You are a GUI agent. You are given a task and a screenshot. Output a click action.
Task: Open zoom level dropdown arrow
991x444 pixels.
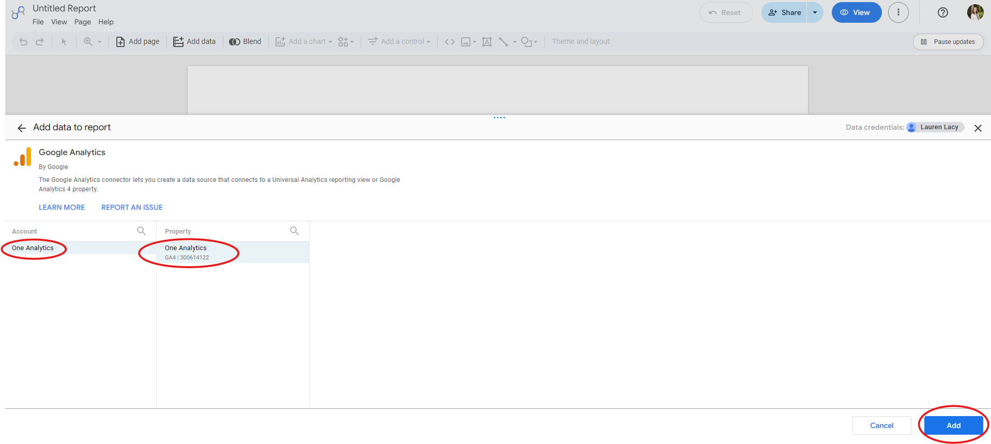tap(100, 42)
